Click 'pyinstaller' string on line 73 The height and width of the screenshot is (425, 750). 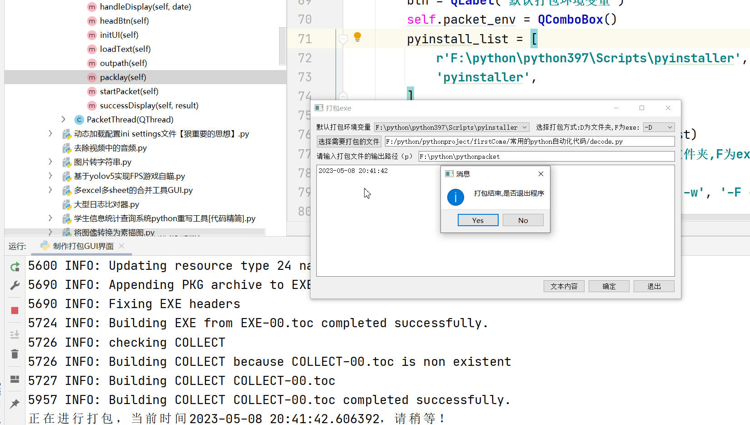[x=483, y=77]
